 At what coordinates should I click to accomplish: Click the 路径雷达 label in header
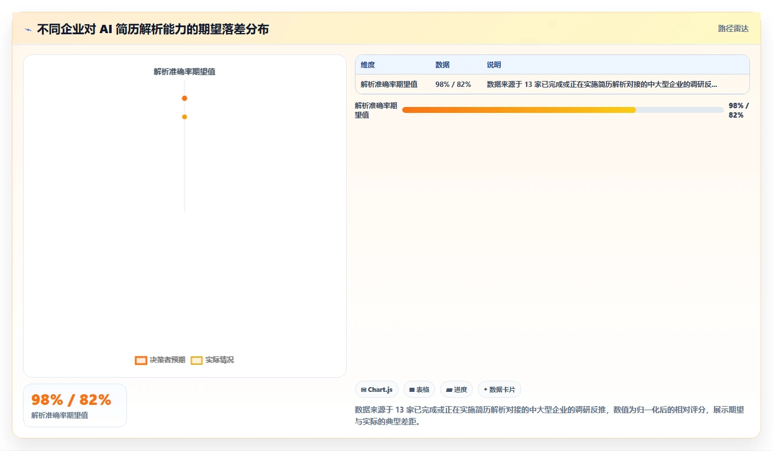point(733,28)
